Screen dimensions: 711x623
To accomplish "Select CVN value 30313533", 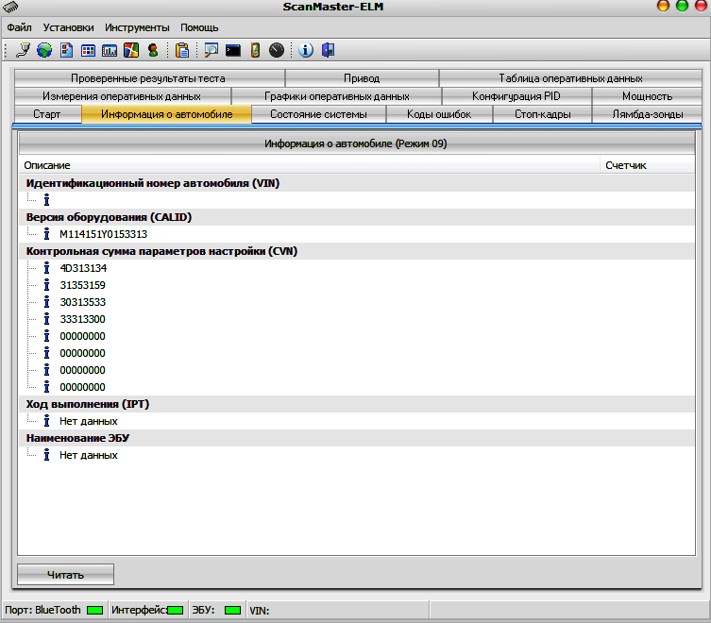I will (x=82, y=302).
